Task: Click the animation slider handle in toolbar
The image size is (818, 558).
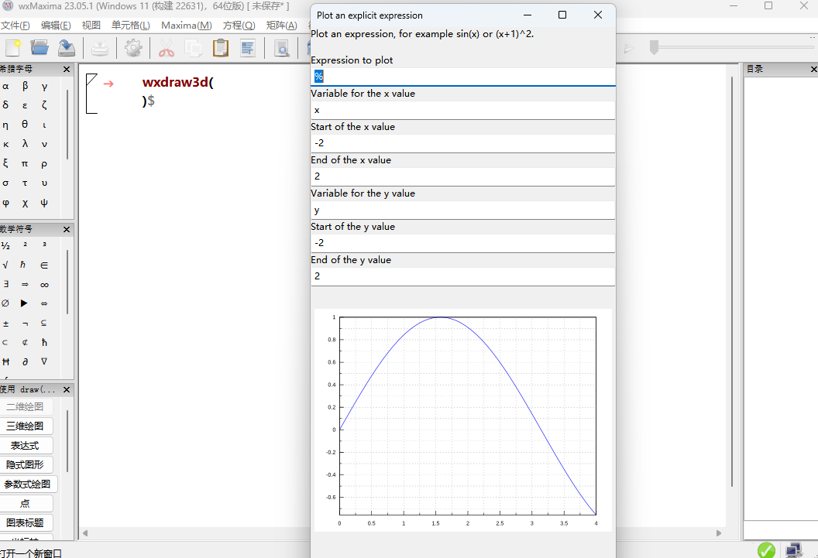Action: [x=654, y=48]
